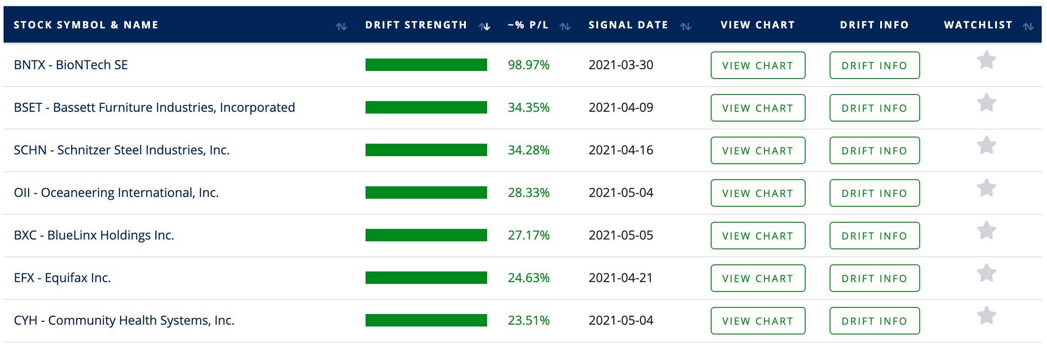Viewport: 1047px width, 346px height.
Task: Open drift info for CYH
Action: coord(874,321)
